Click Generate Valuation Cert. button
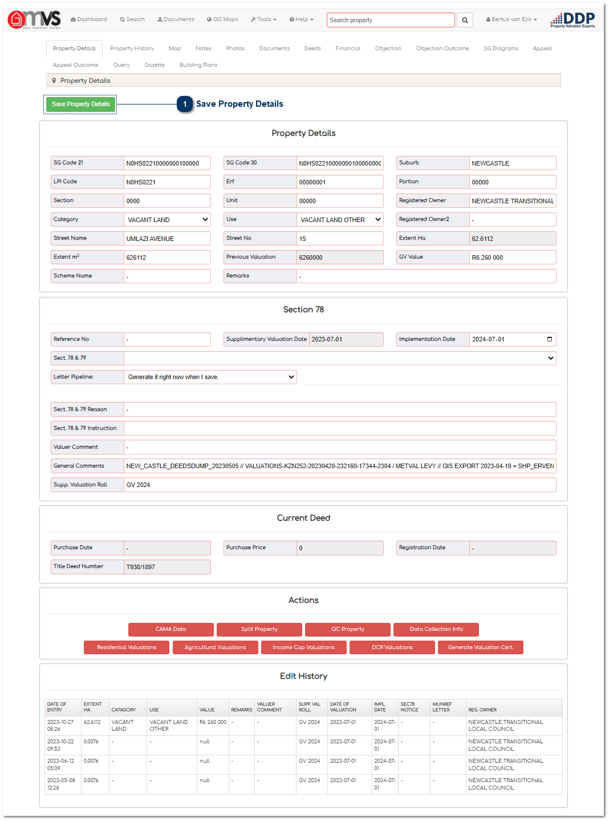Image resolution: width=609 pixels, height=821 pixels. tap(481, 647)
